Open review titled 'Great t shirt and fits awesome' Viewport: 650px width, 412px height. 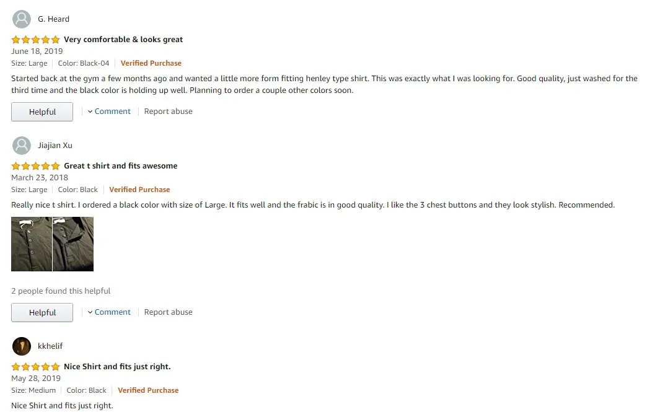(x=121, y=166)
